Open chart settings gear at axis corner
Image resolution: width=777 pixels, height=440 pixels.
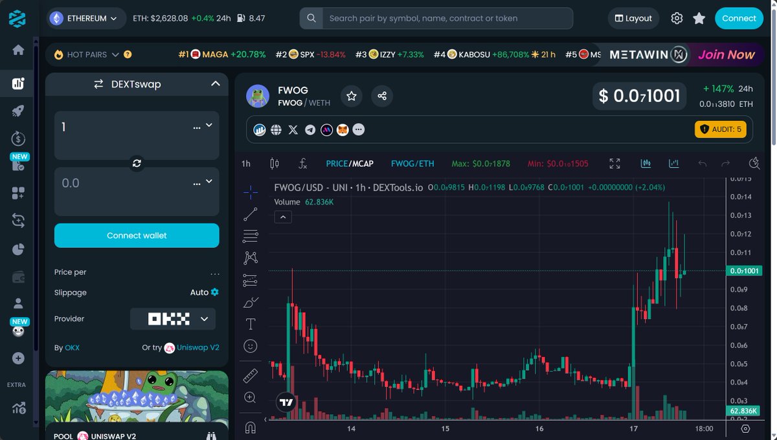745,428
